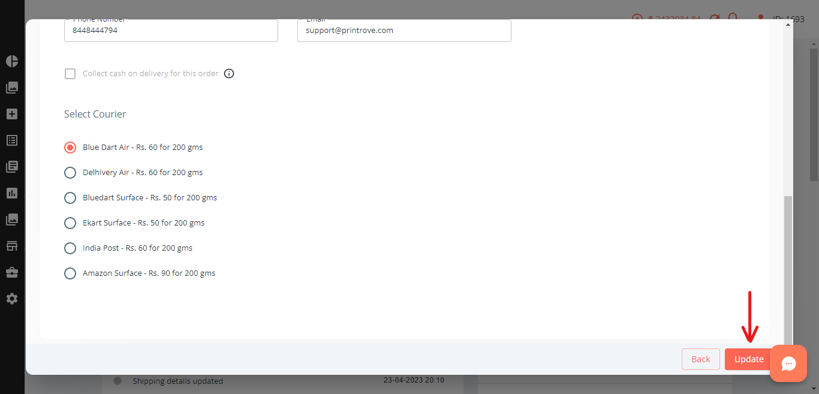Select Amazon Surface Rs. 90 courier
The width and height of the screenshot is (819, 394).
pos(70,273)
